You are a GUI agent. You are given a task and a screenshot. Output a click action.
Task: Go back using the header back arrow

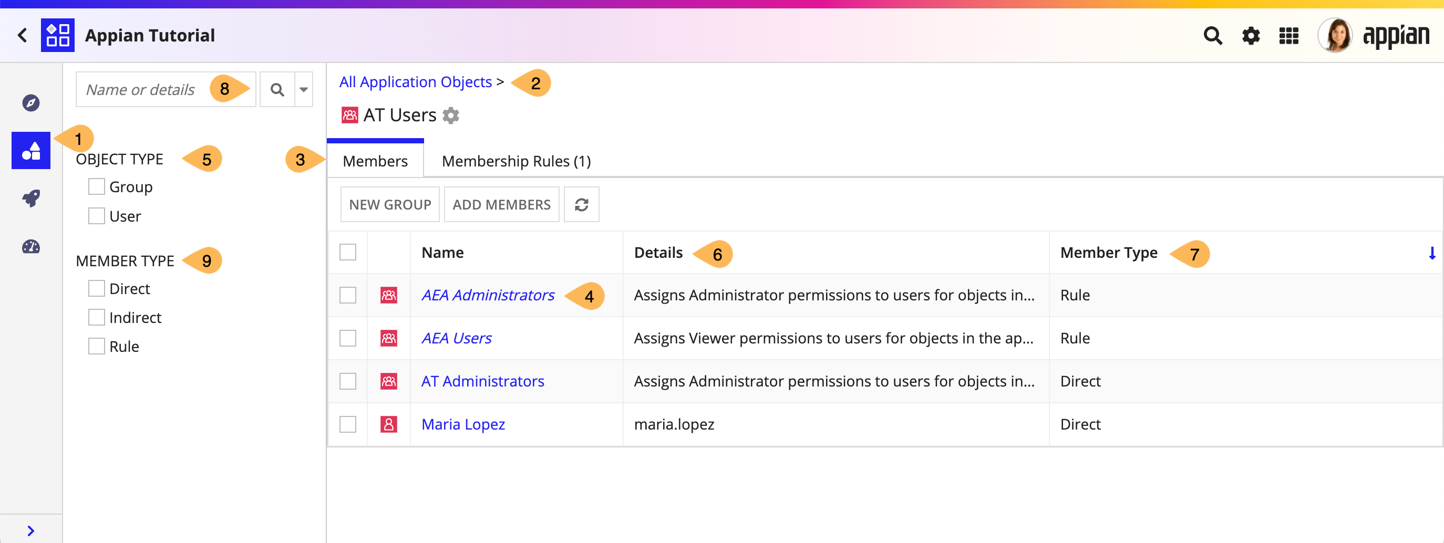[x=23, y=35]
